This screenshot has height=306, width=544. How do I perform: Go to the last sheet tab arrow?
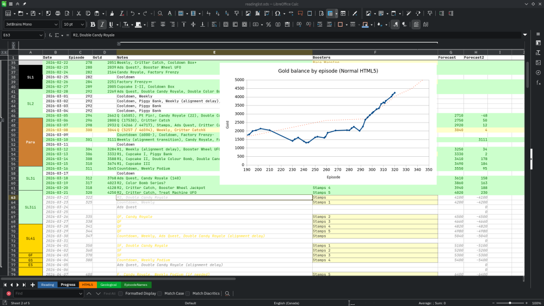click(x=24, y=285)
